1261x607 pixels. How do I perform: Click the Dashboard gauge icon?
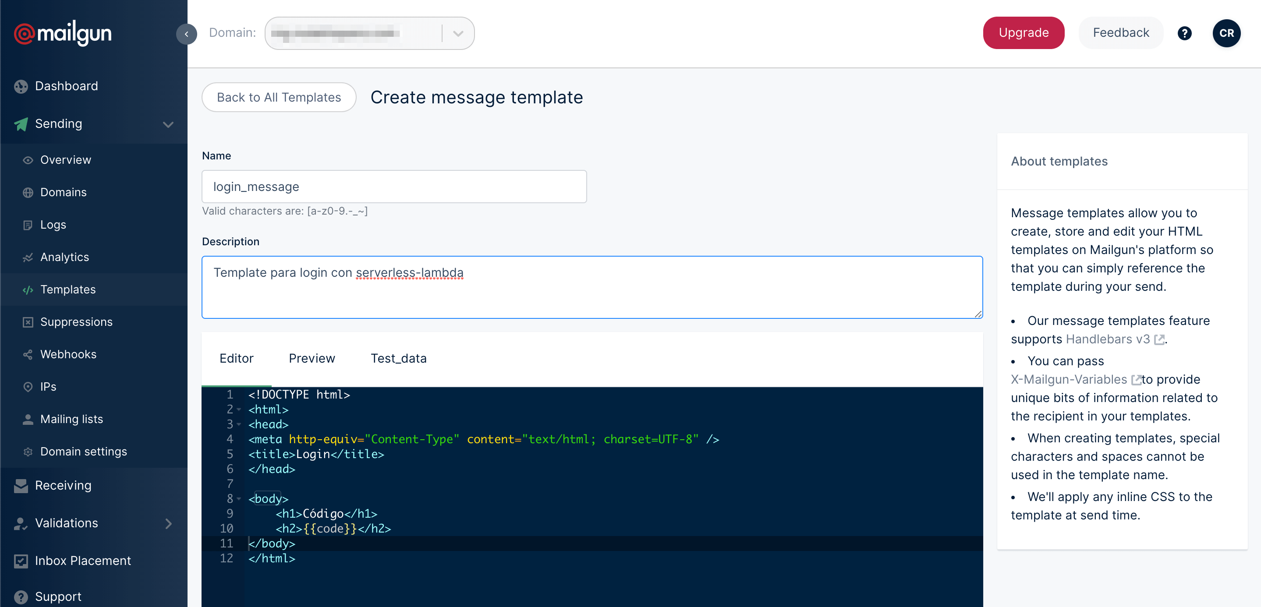coord(21,86)
